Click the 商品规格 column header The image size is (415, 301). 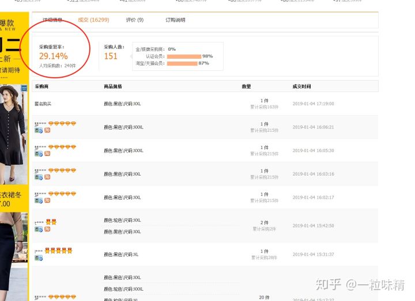click(113, 86)
